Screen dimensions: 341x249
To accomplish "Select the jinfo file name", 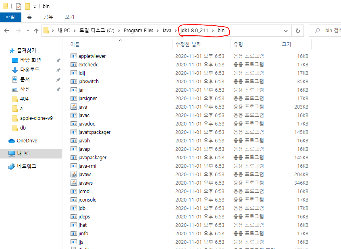I will coord(83,234).
